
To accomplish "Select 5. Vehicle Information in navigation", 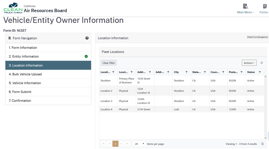I will (25, 83).
